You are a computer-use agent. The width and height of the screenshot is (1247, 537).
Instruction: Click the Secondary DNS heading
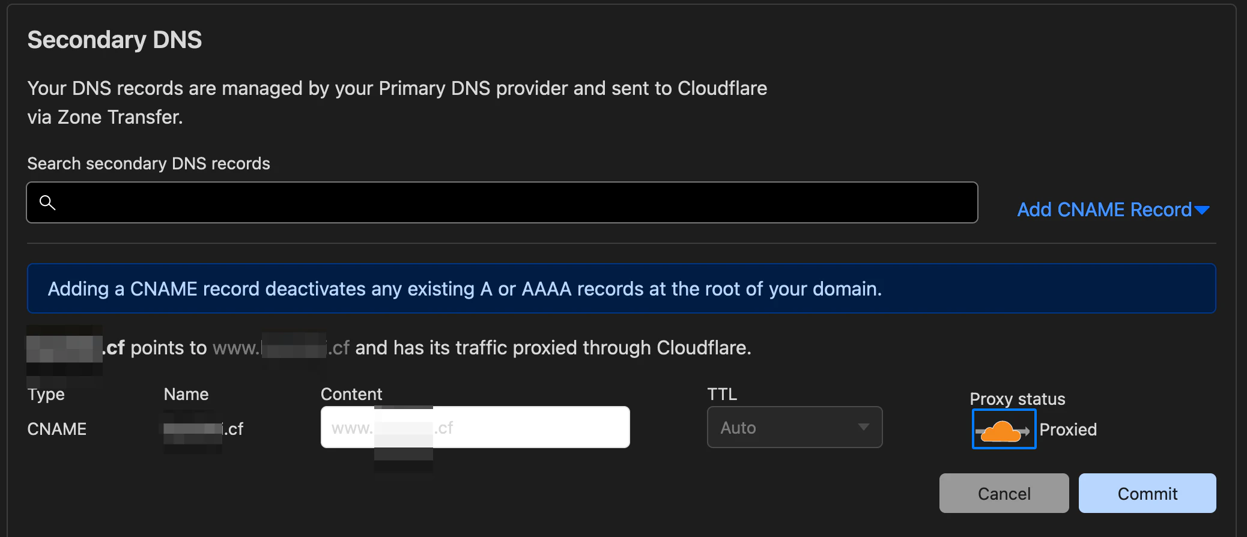coord(115,40)
